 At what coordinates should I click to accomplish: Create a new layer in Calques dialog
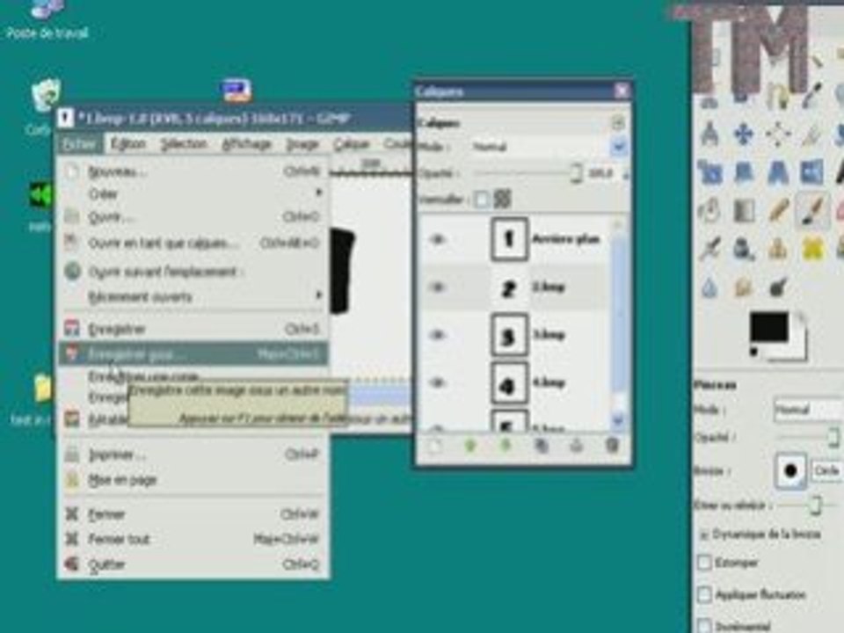click(435, 446)
